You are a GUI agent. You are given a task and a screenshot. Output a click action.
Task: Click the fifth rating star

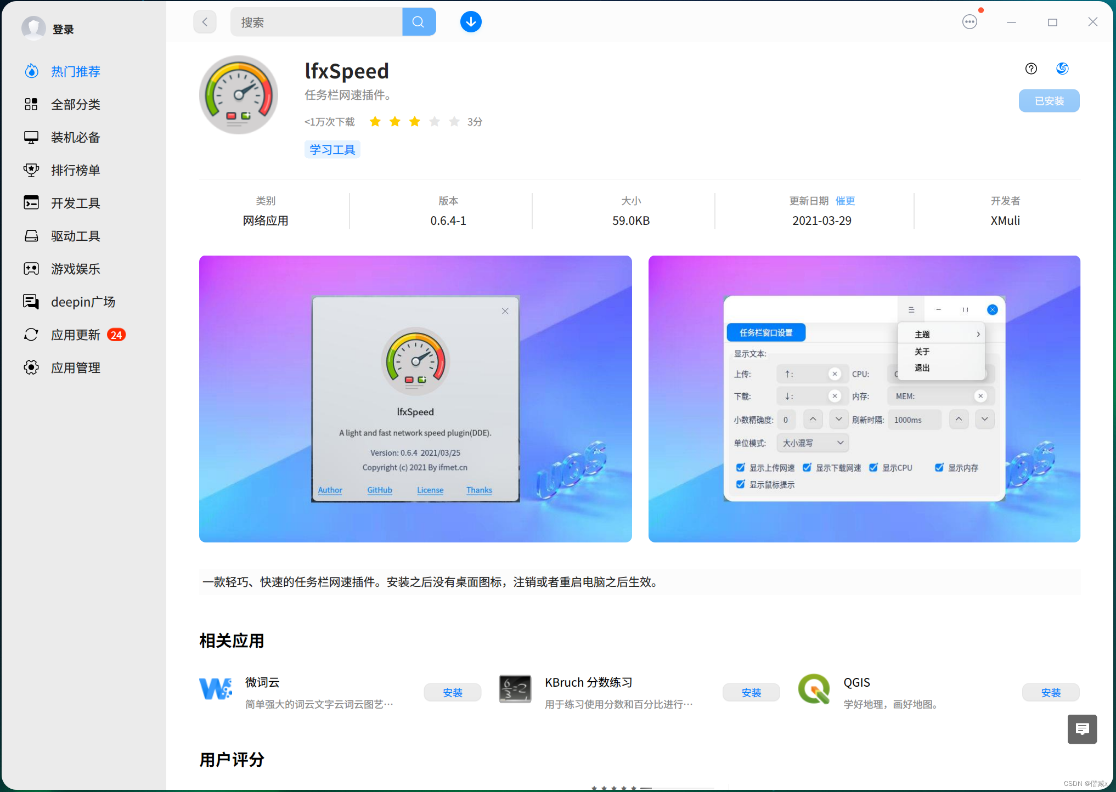point(454,122)
